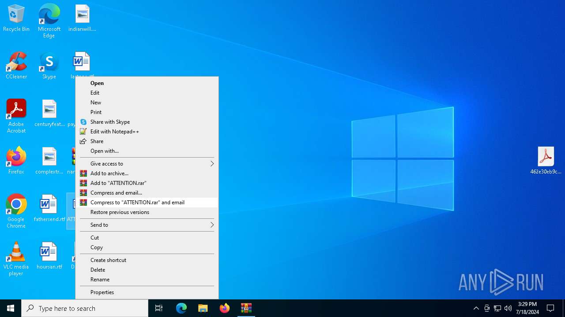
Task: Open network status tray icon
Action: (x=497, y=308)
